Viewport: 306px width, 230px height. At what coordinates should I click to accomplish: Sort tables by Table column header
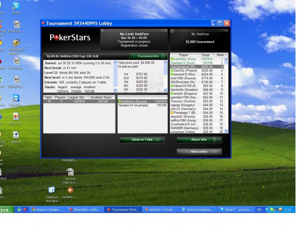pyautogui.click(x=48, y=97)
